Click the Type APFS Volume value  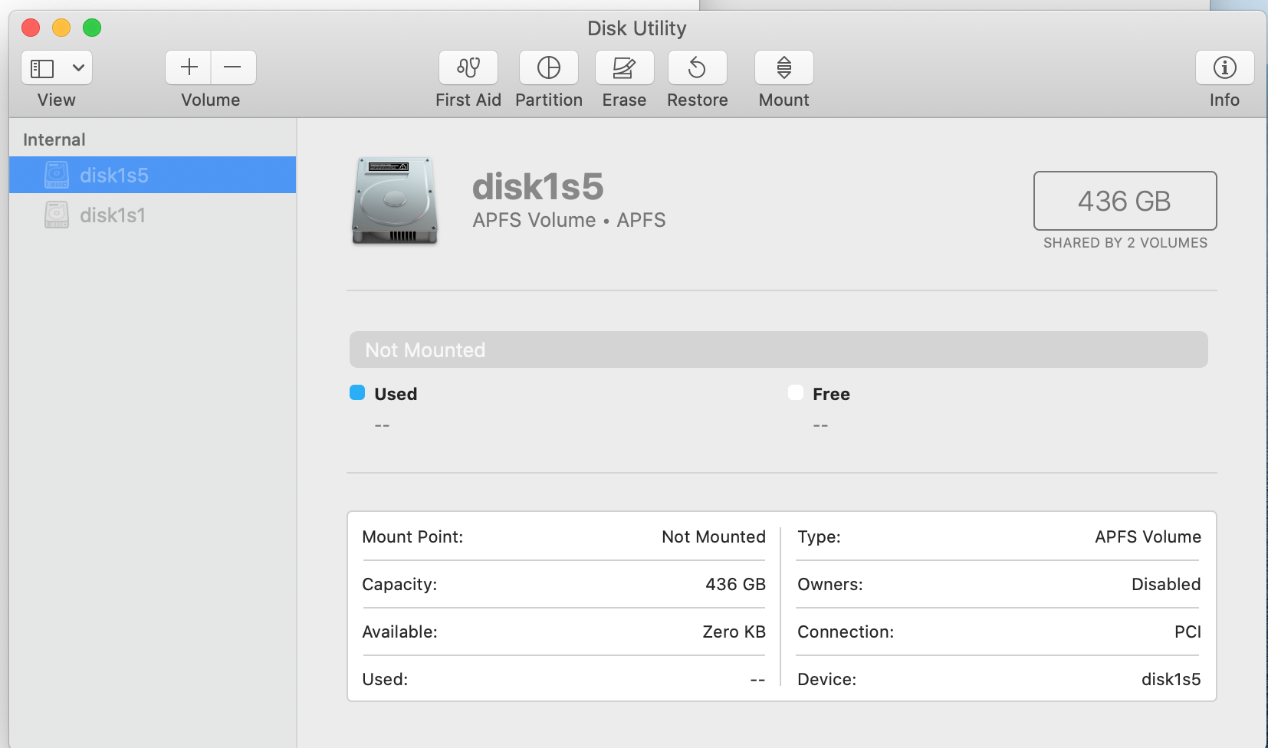click(x=1148, y=536)
